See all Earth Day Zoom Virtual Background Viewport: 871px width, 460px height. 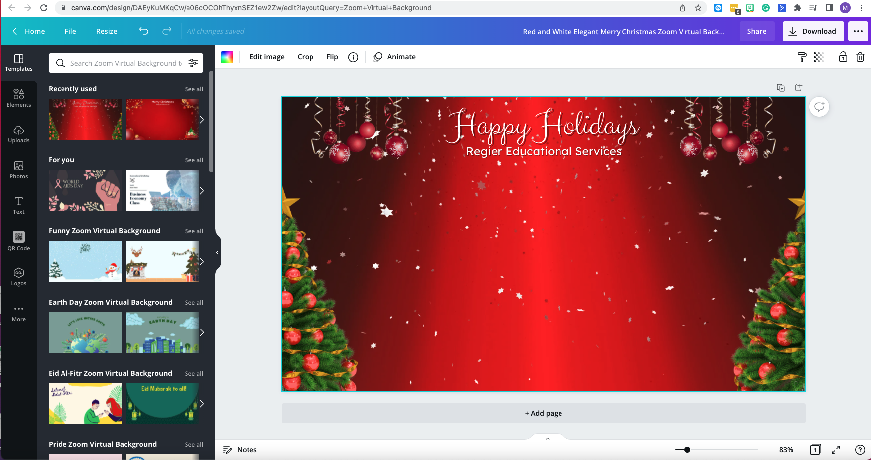pyautogui.click(x=194, y=303)
